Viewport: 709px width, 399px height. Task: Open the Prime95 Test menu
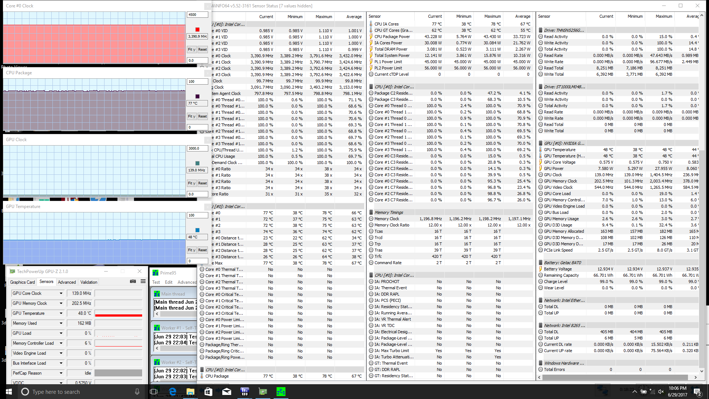pos(156,282)
